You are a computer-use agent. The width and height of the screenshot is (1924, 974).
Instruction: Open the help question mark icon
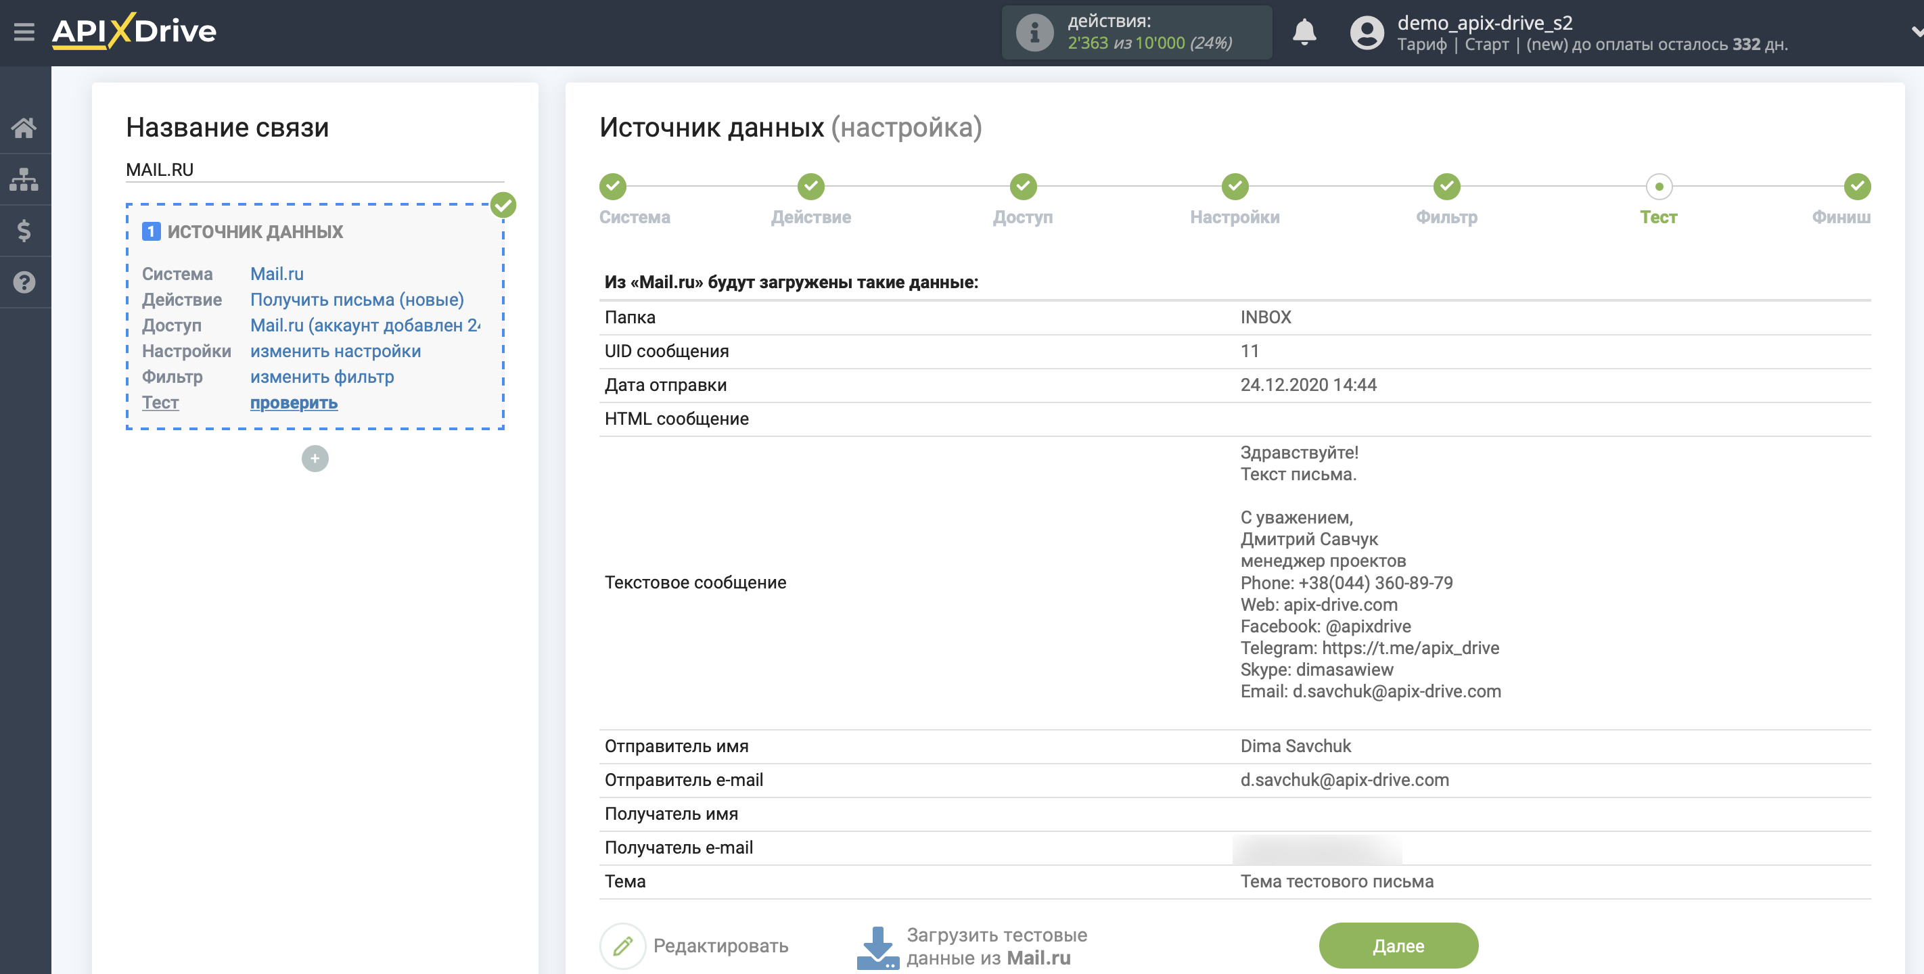pyautogui.click(x=24, y=282)
